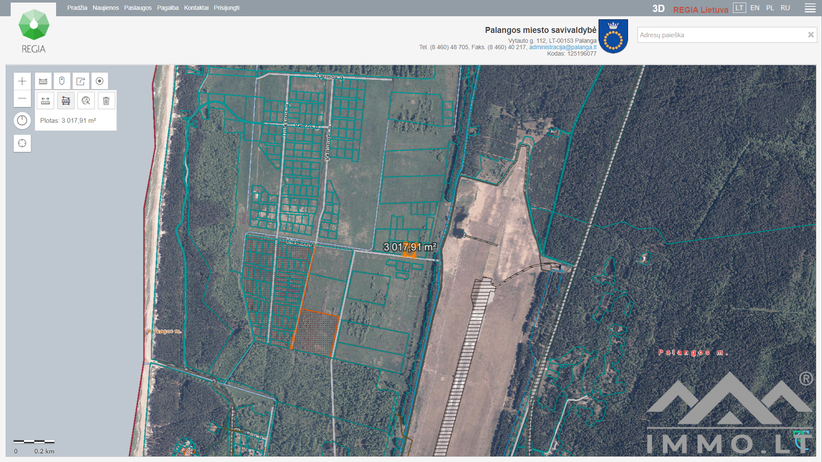Open the Paslaugos menu

[x=138, y=8]
